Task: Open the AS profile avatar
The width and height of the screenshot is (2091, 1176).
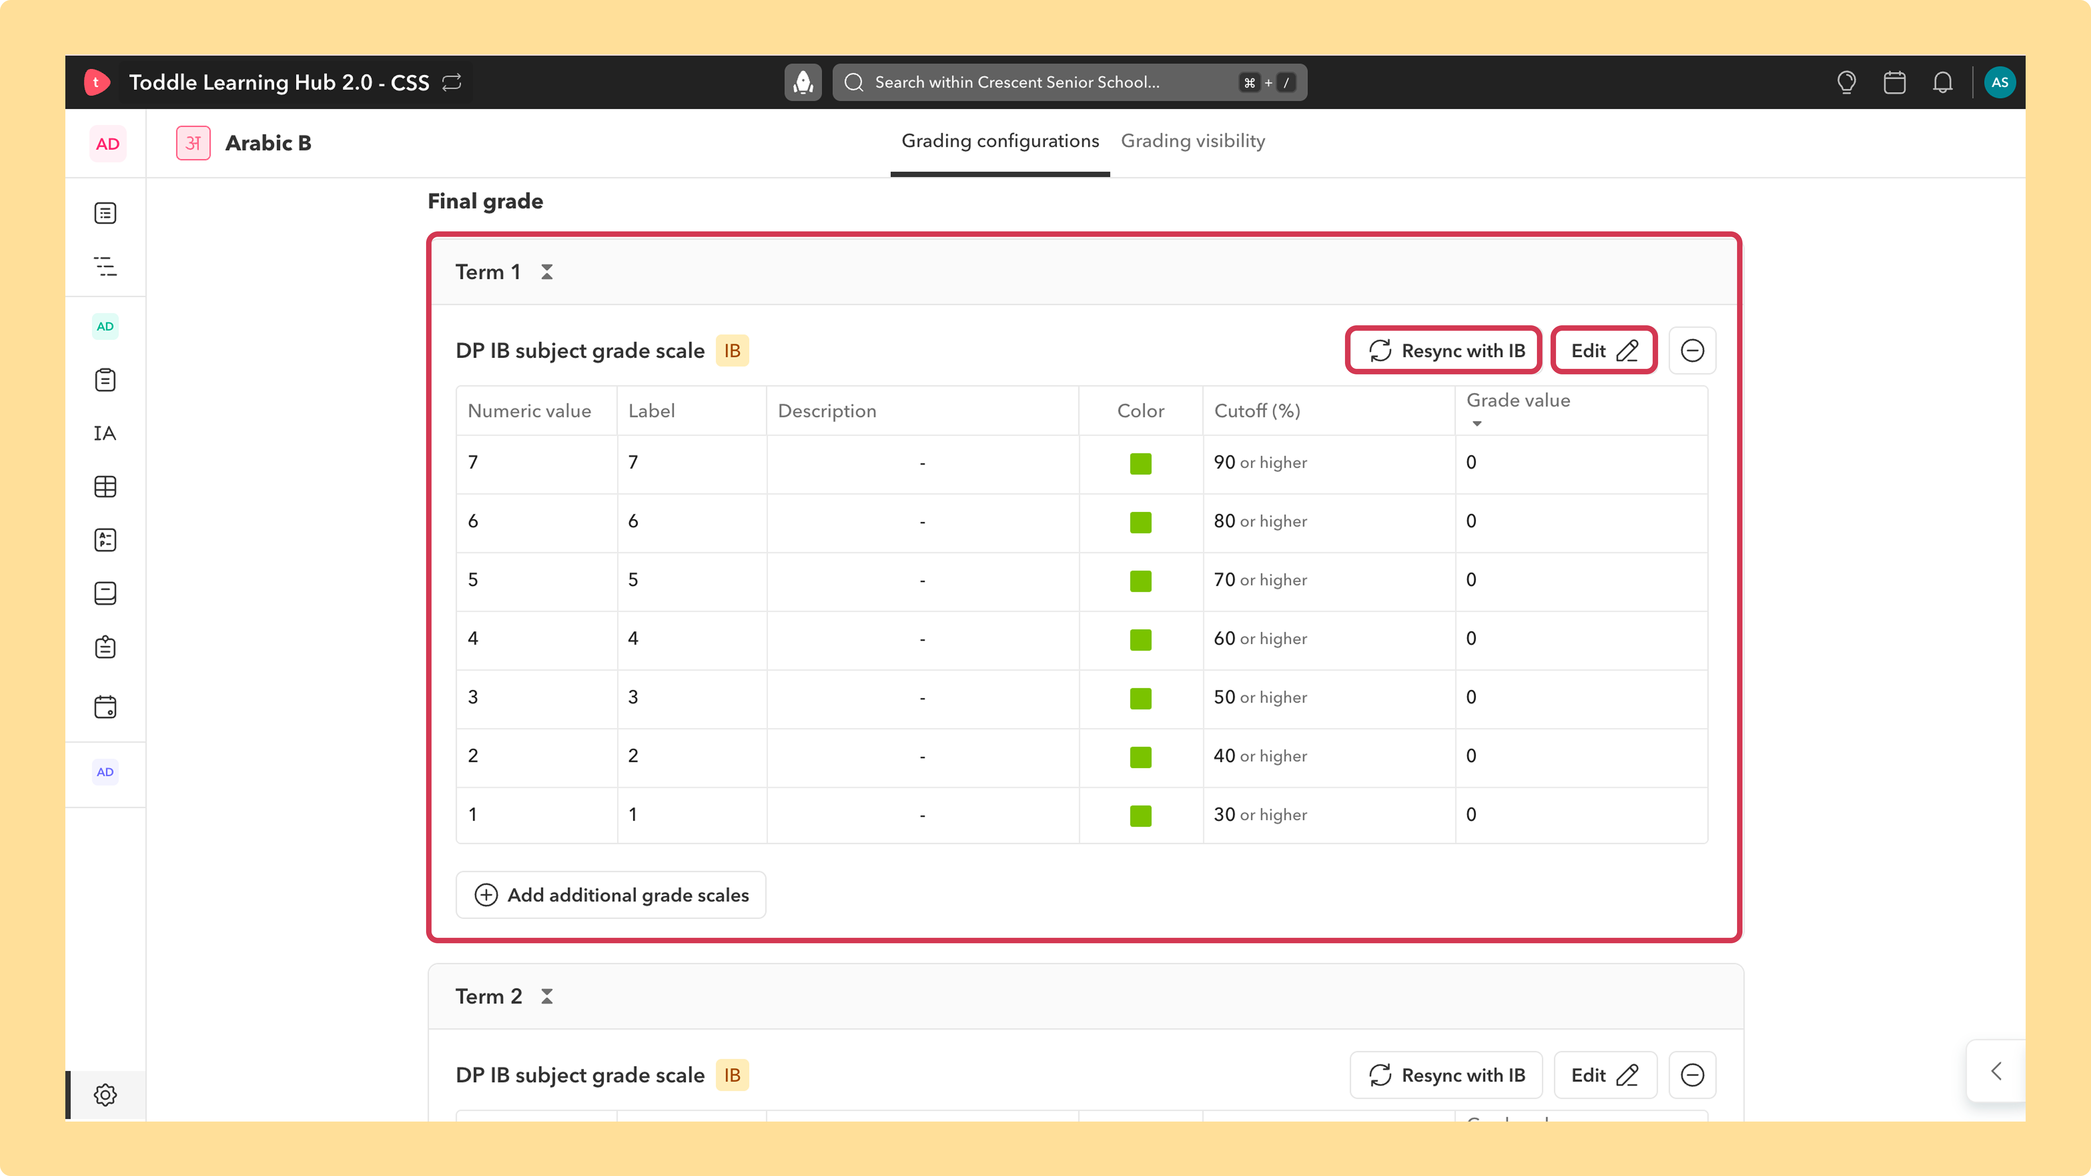Action: 2000,82
